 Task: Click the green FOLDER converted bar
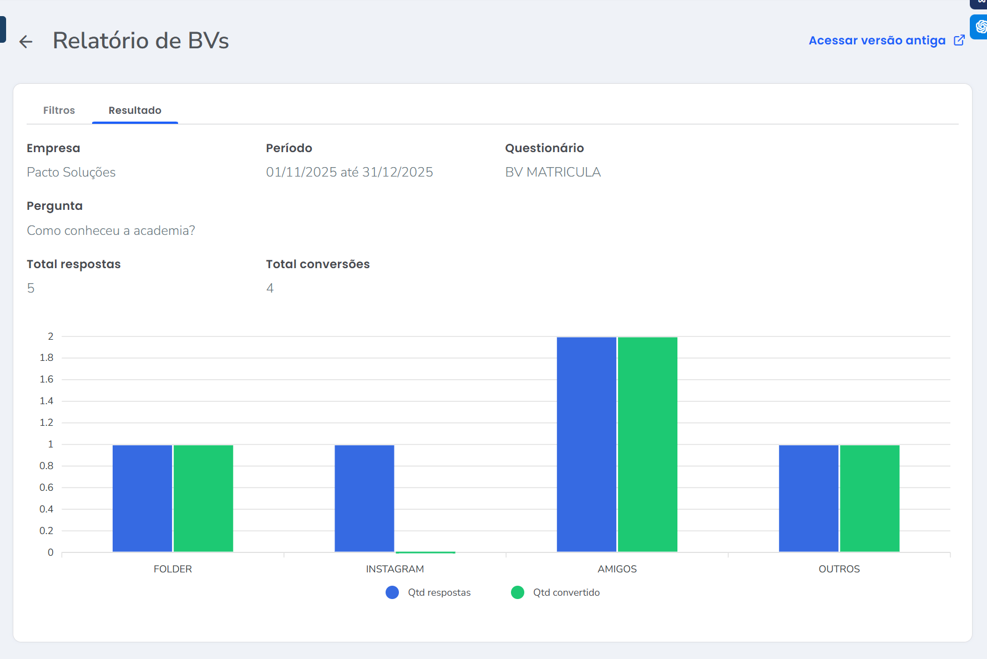[x=203, y=498]
